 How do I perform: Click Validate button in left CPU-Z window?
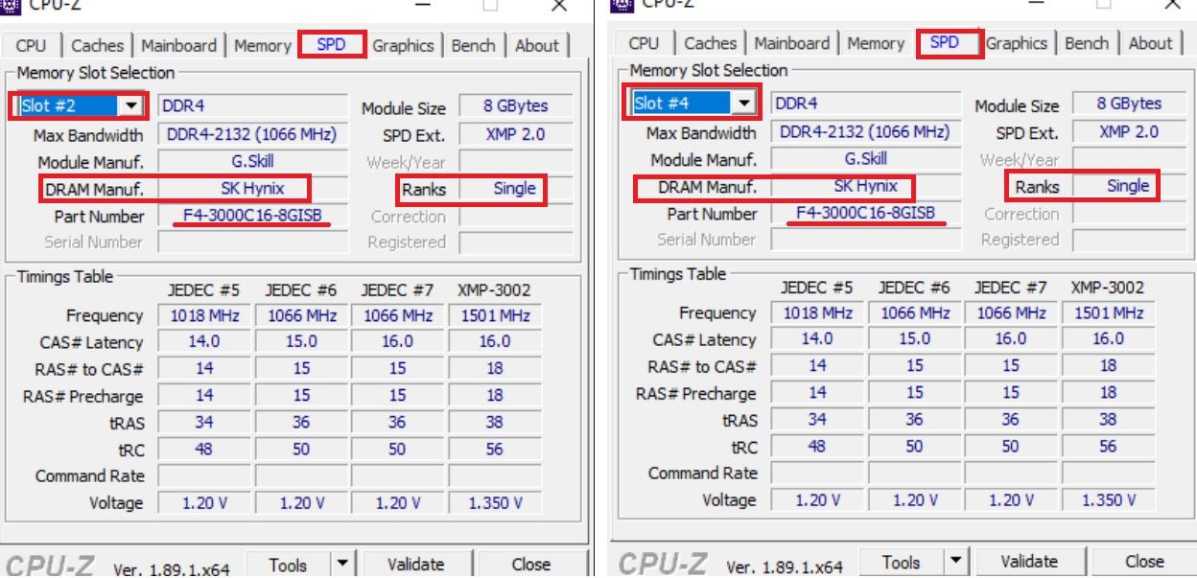pos(416,566)
